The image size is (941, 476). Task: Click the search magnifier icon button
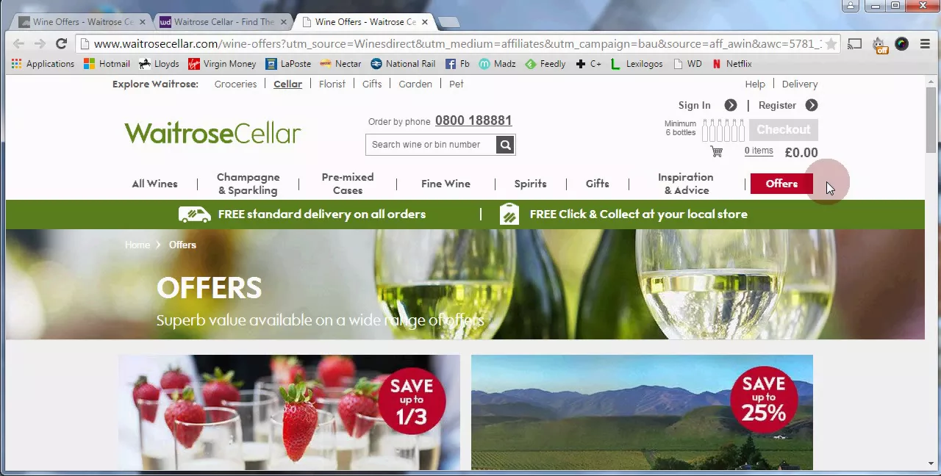505,145
